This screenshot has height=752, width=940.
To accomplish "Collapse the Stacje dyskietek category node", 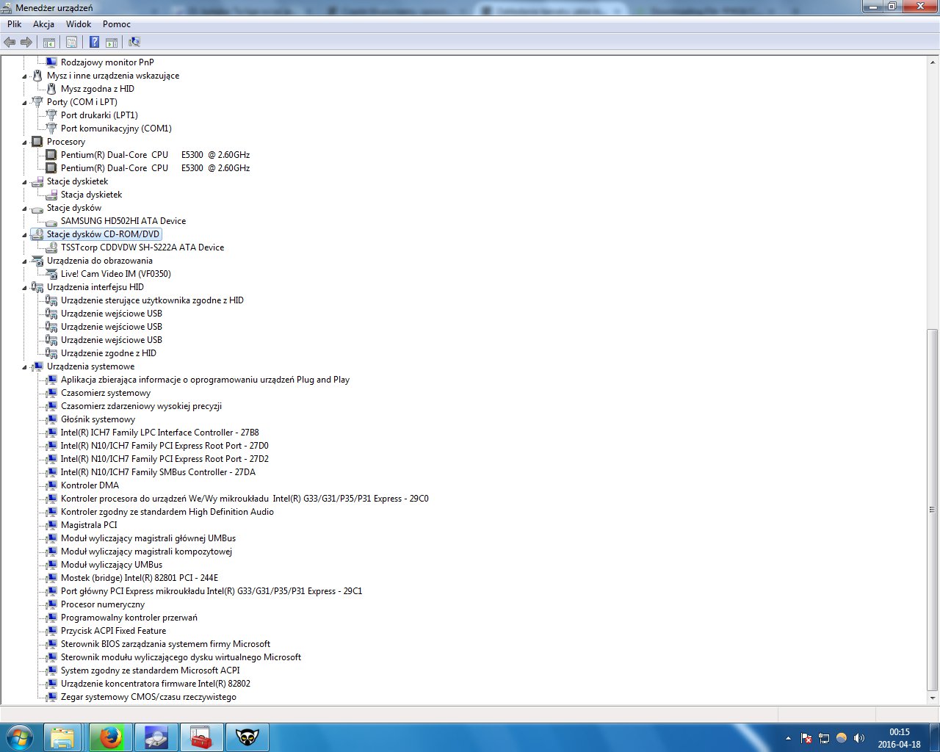I will pyautogui.click(x=24, y=182).
